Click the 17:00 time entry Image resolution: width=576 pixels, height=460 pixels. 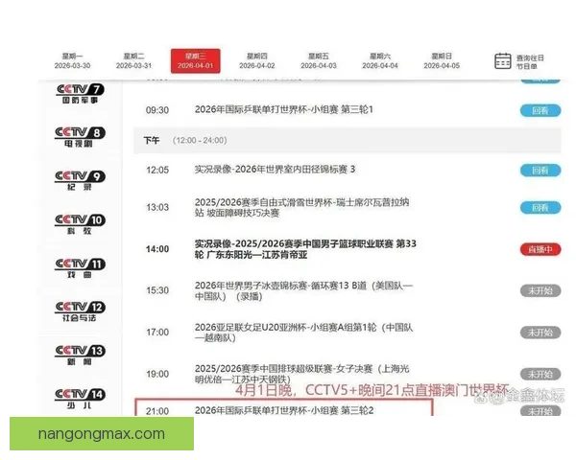[157, 333]
